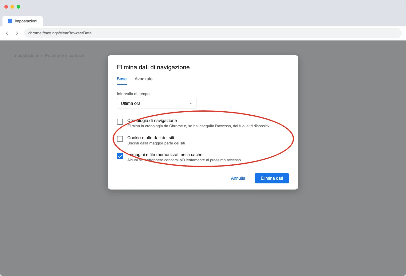Select the Impostazioni browser tab
The image size is (406, 276).
pos(23,21)
